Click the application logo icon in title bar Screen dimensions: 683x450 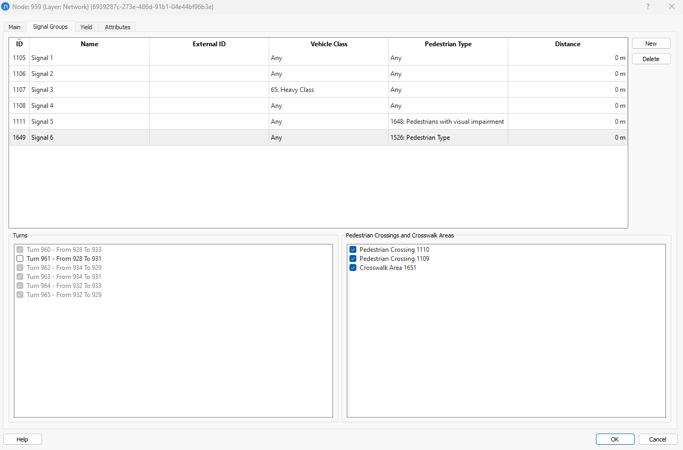[x=6, y=7]
